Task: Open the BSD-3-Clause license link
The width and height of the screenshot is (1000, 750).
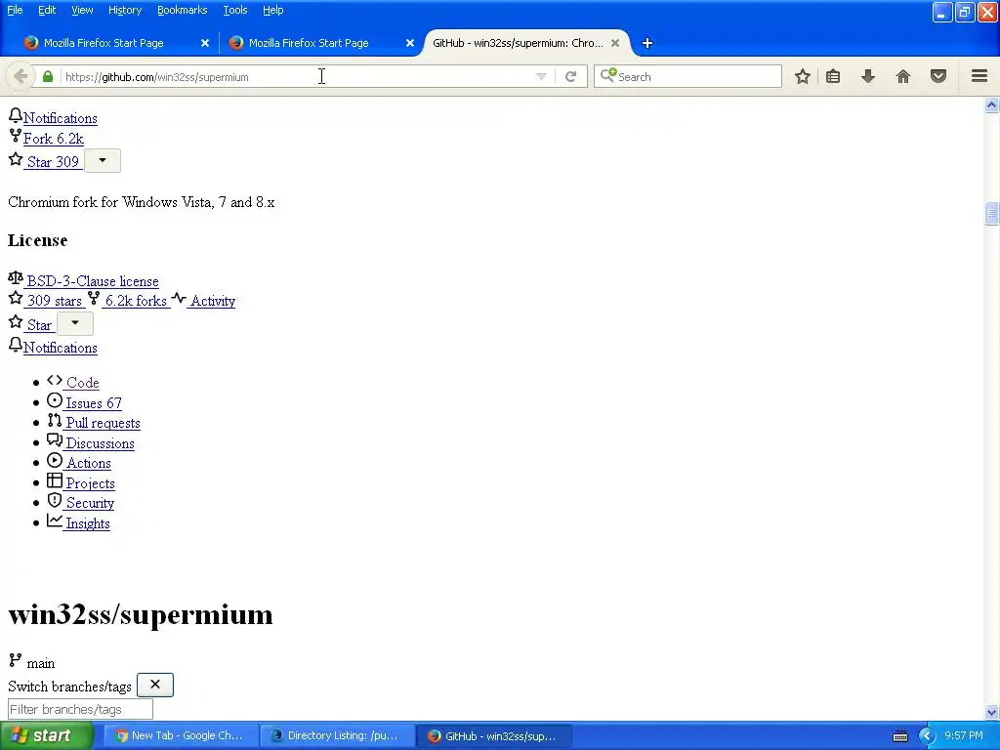Action: click(x=93, y=281)
